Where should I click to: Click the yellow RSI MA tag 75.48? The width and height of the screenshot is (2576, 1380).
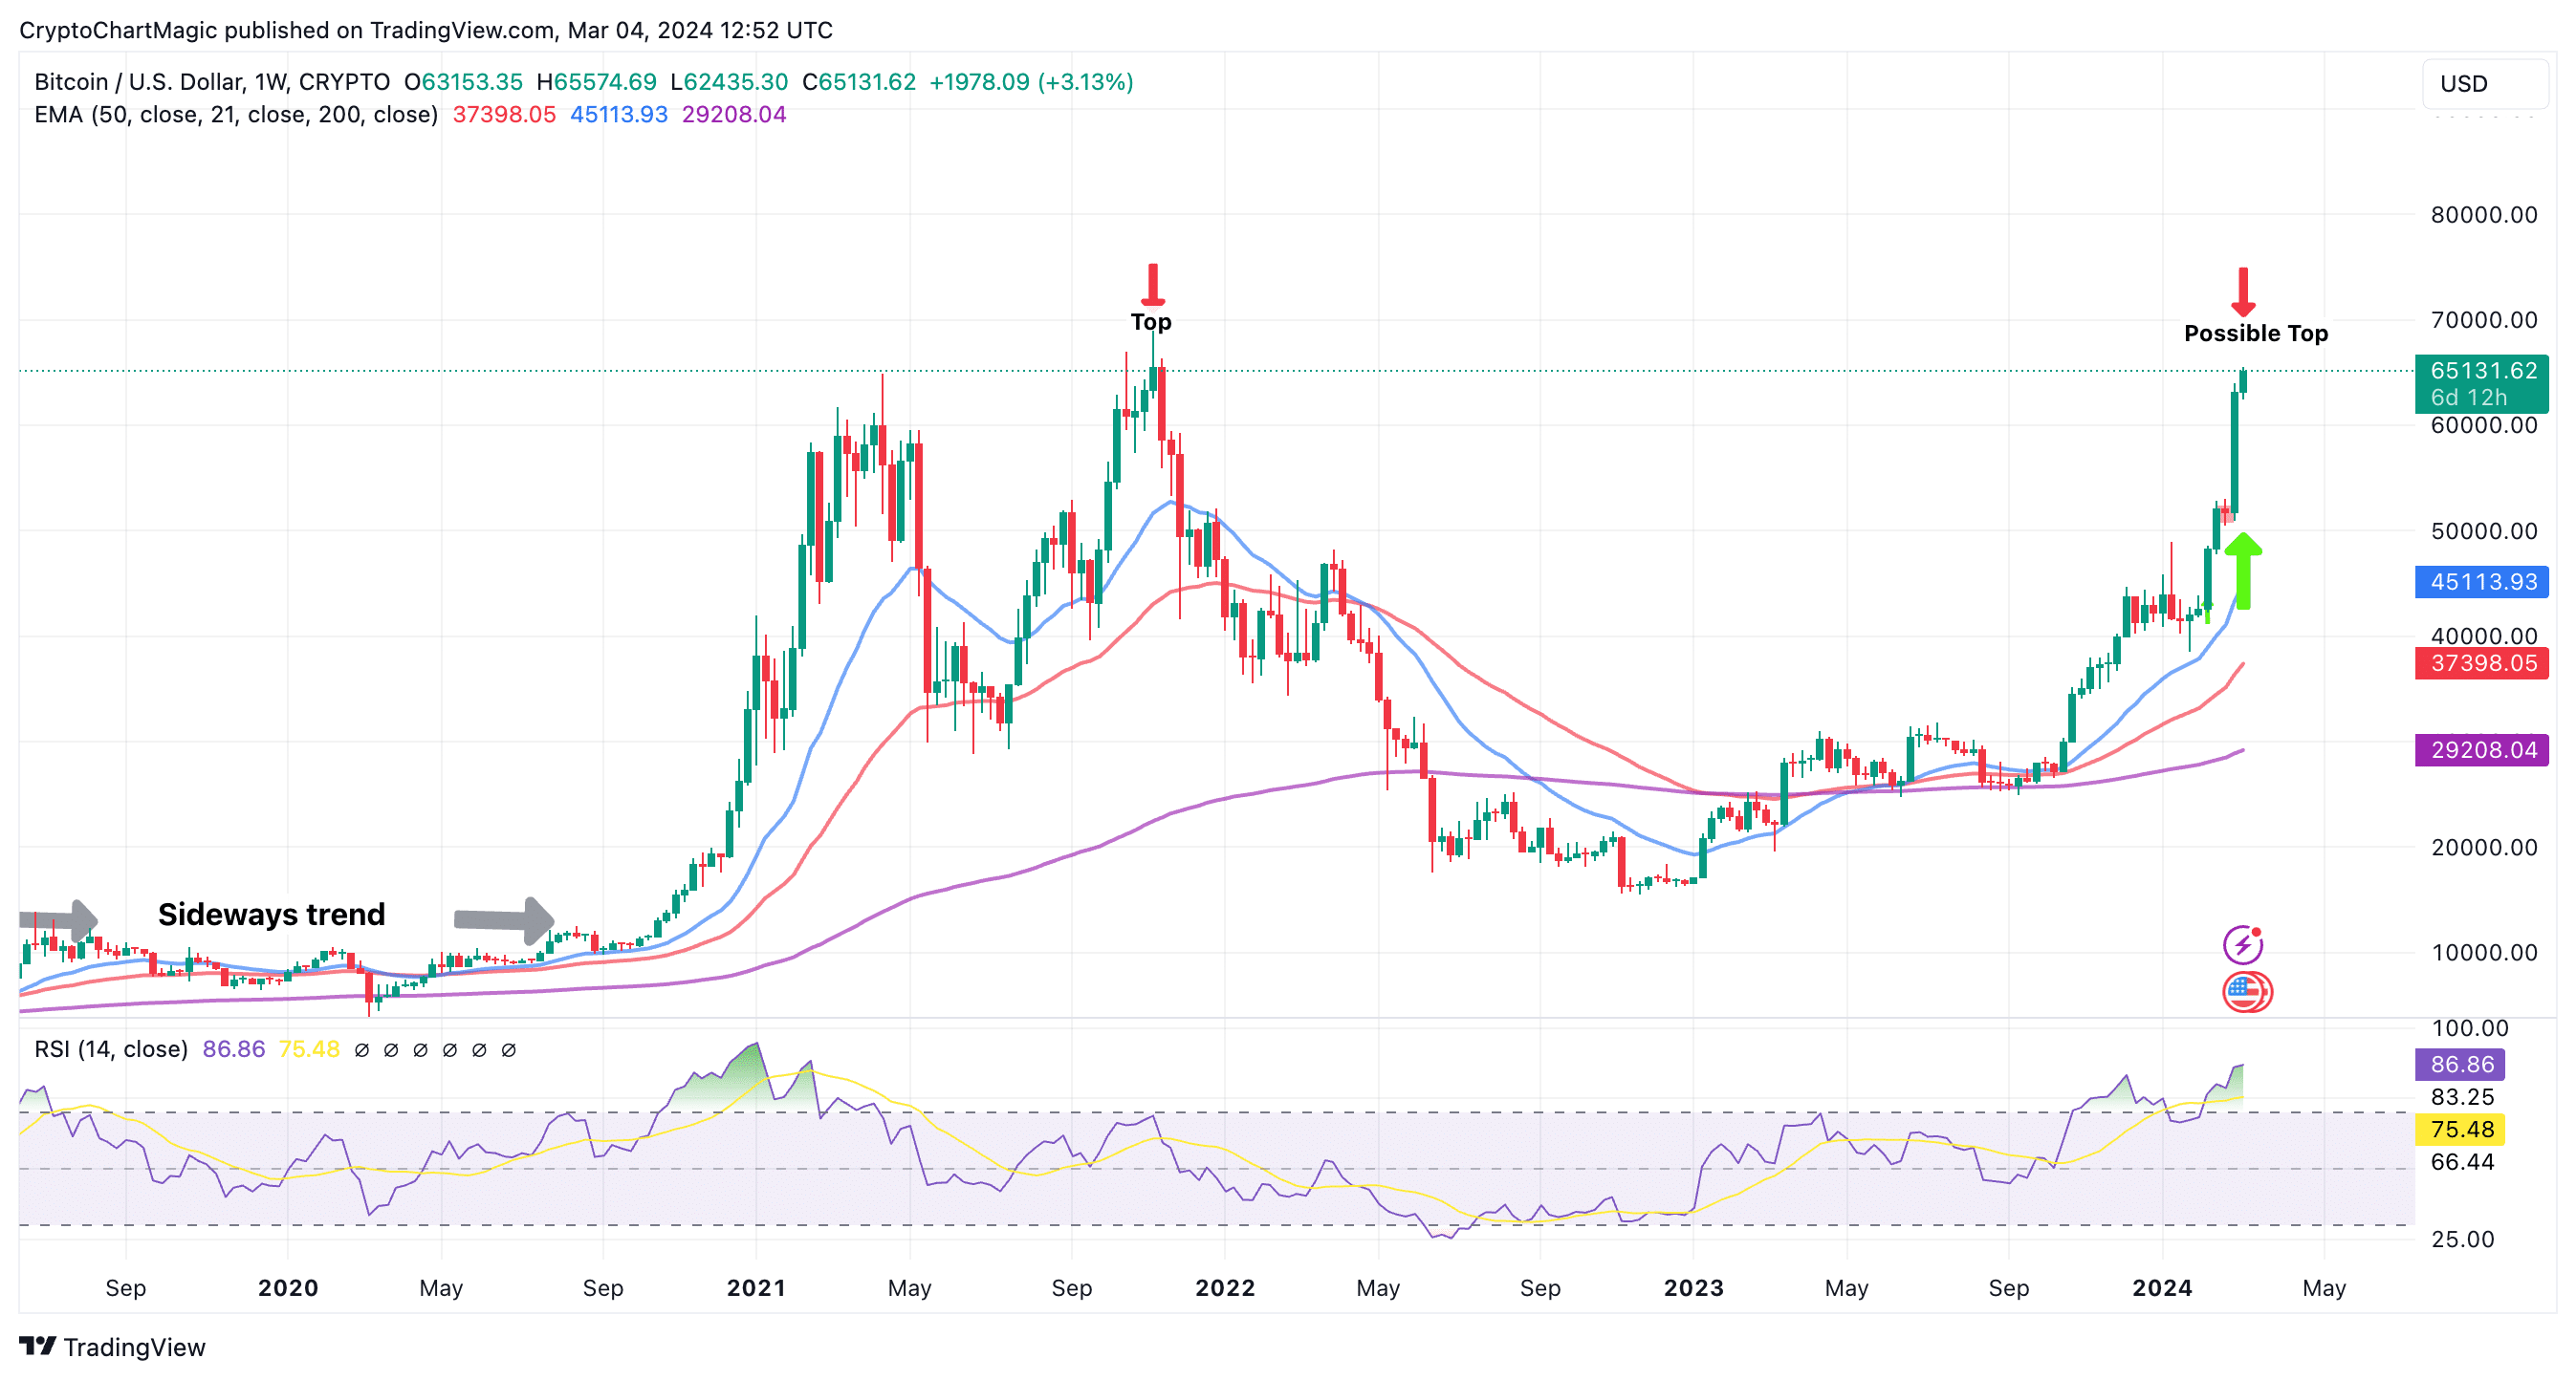[2460, 1130]
